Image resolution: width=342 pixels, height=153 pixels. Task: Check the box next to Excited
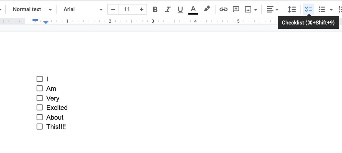40,107
